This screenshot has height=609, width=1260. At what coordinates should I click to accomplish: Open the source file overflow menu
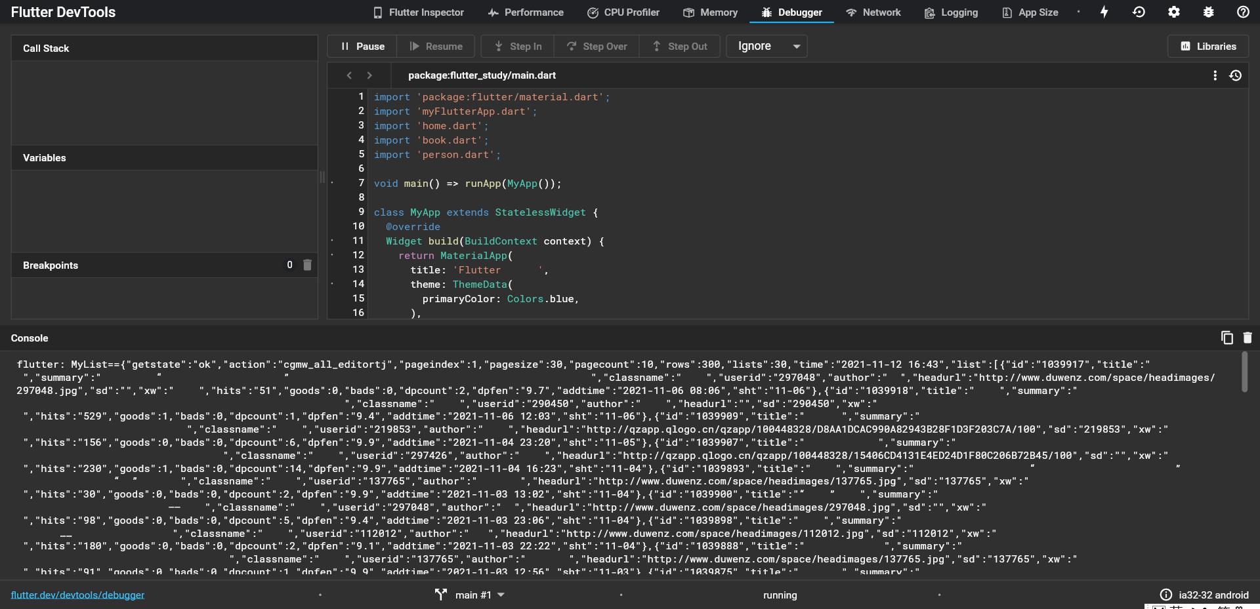(1215, 75)
